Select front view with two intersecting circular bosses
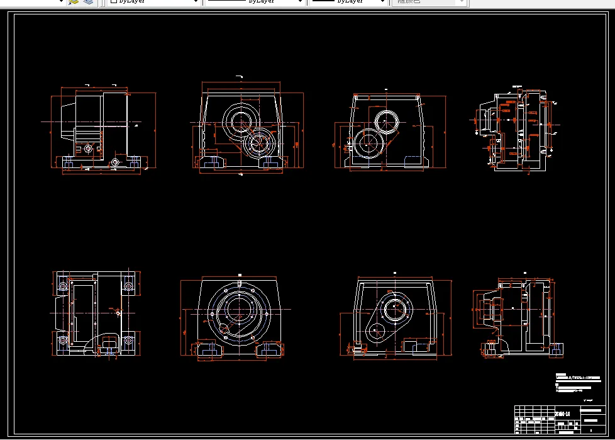 tap(247, 127)
